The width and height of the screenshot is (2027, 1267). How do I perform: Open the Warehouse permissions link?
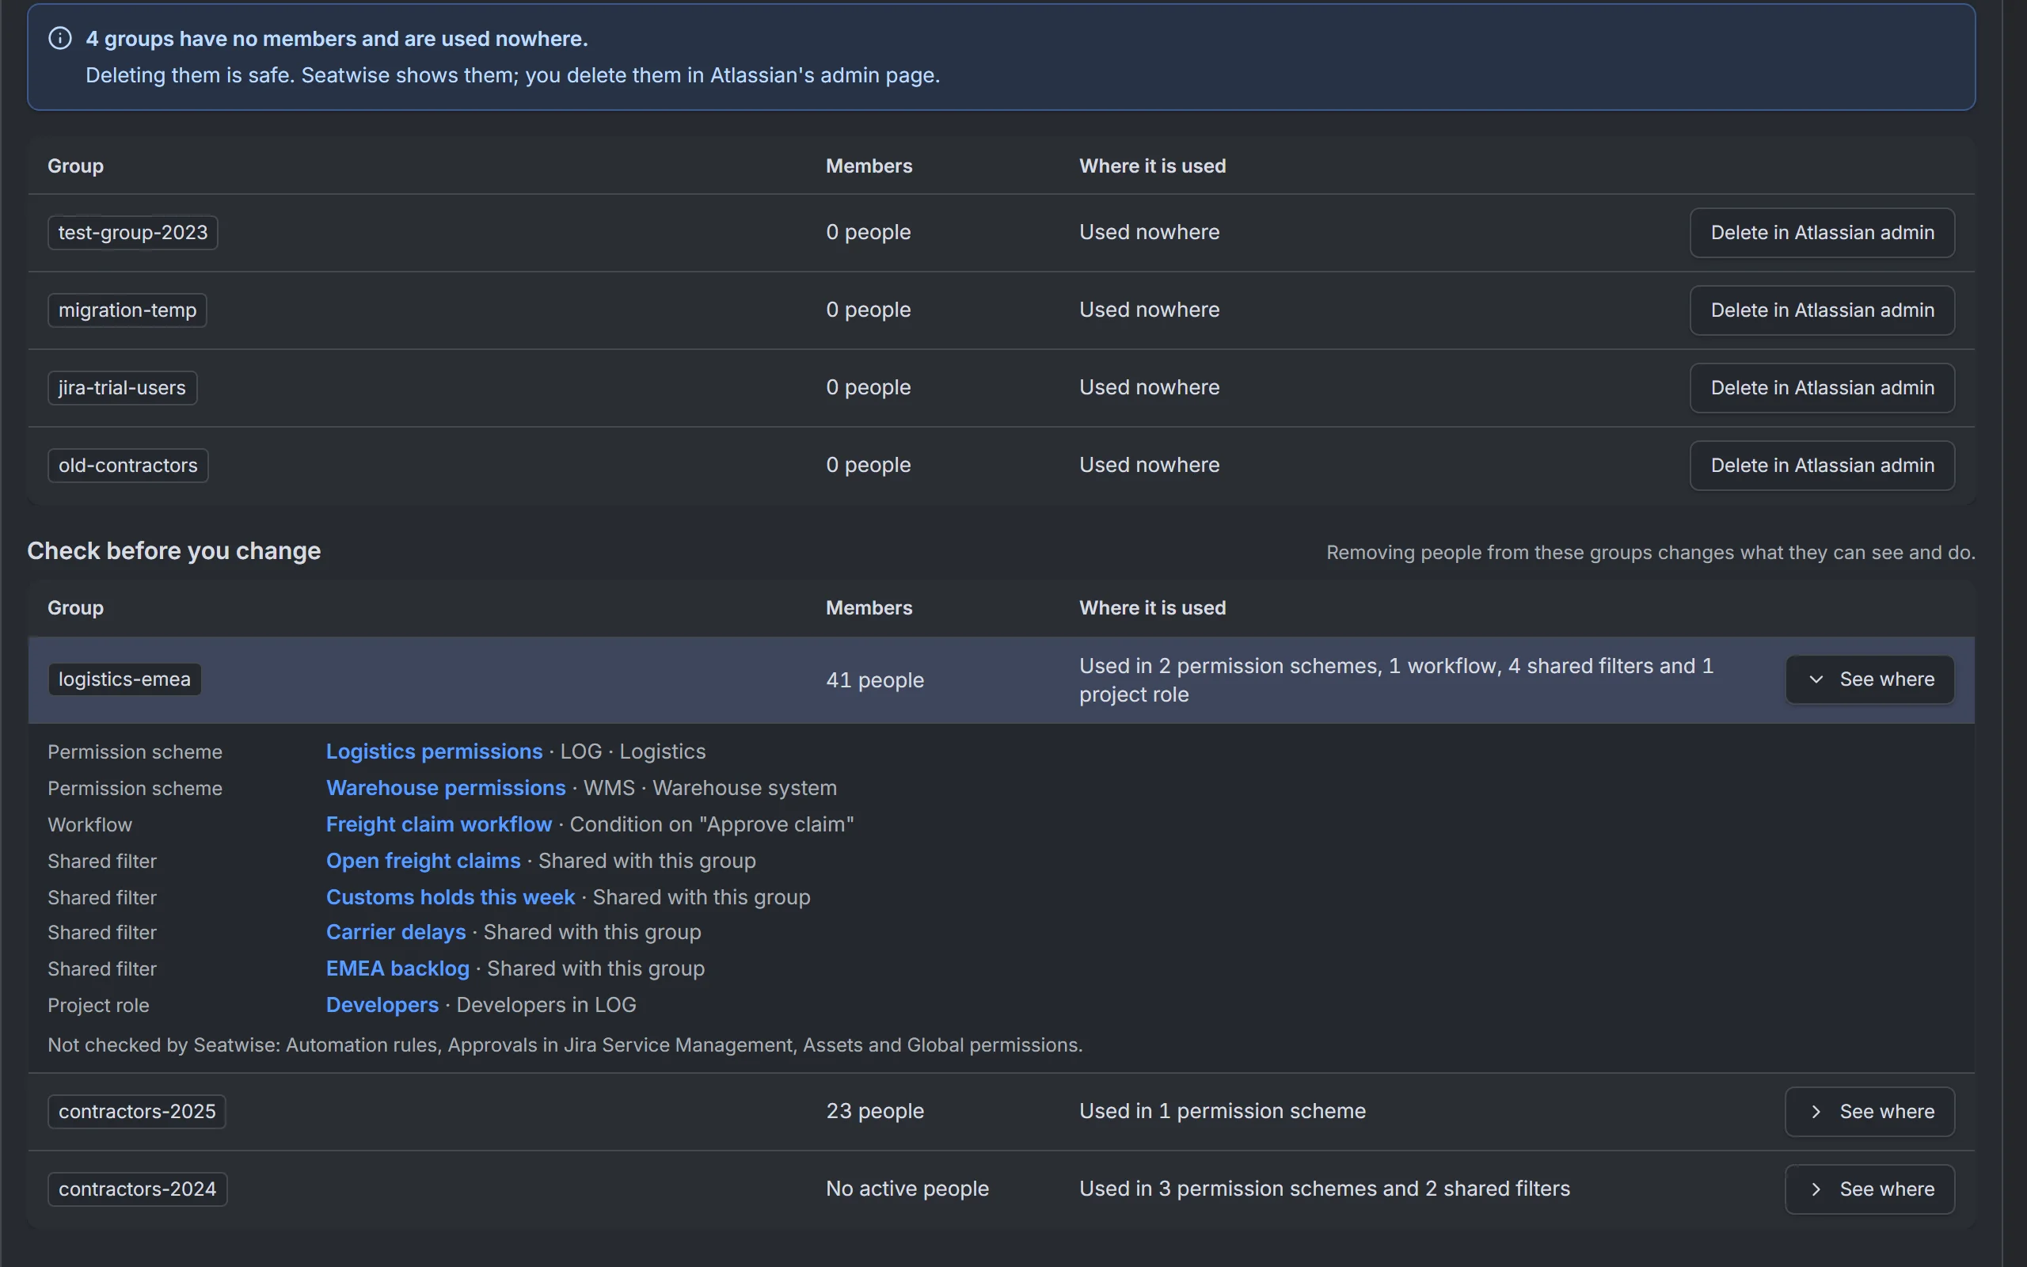(446, 788)
